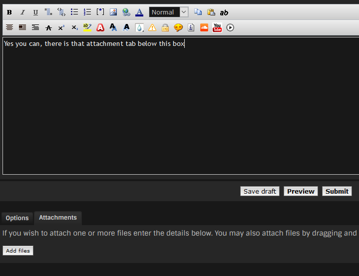Insert a spoiler with the padlock icon
The height and width of the screenshot is (276, 359).
click(165, 27)
